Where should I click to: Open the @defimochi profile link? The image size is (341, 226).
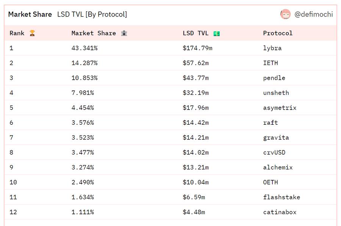tap(313, 14)
